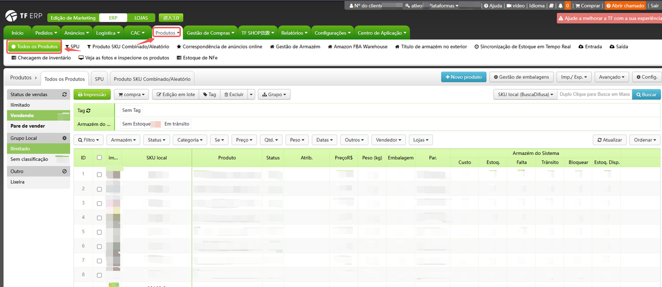Screen dimensions: 662x287
Task: Open SKU local (BuscaDifusa) search-type dropdown
Action: point(525,94)
